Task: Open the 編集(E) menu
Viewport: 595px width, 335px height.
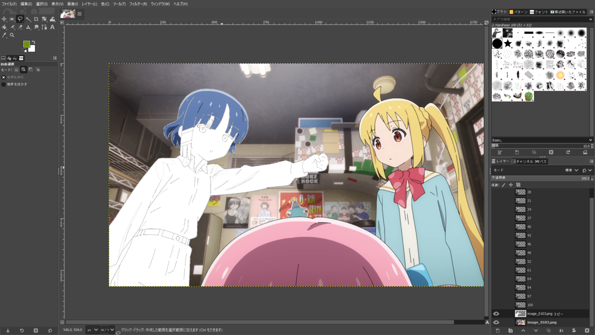Action: tap(26, 4)
